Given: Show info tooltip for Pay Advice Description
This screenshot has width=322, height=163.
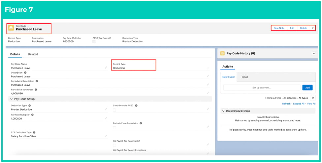Looking at the screenshot, I should (37, 81).
